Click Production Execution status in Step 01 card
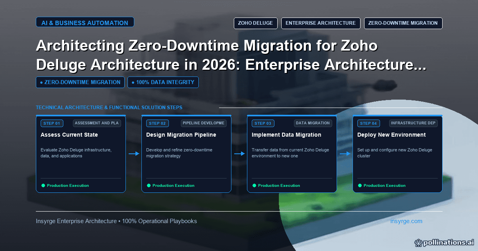This screenshot has height=251, width=478. coord(68,186)
